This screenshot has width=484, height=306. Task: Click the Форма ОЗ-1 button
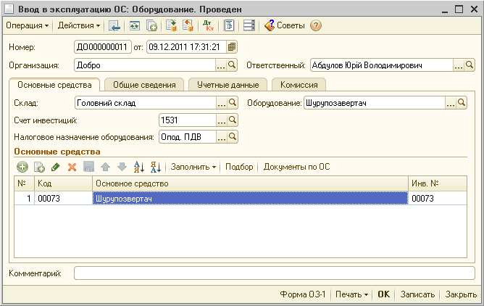pos(303,294)
